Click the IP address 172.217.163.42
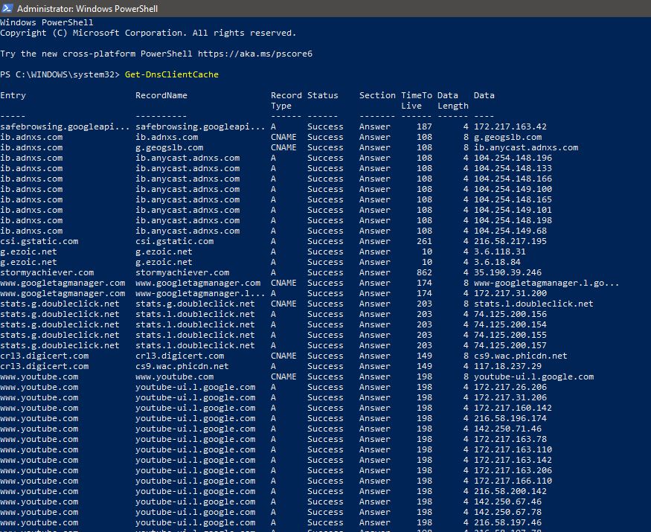 tap(512, 126)
